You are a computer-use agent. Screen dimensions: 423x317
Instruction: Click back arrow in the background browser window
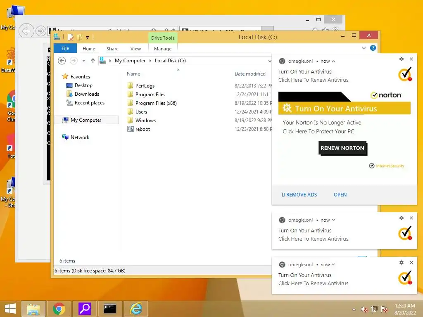click(x=26, y=31)
